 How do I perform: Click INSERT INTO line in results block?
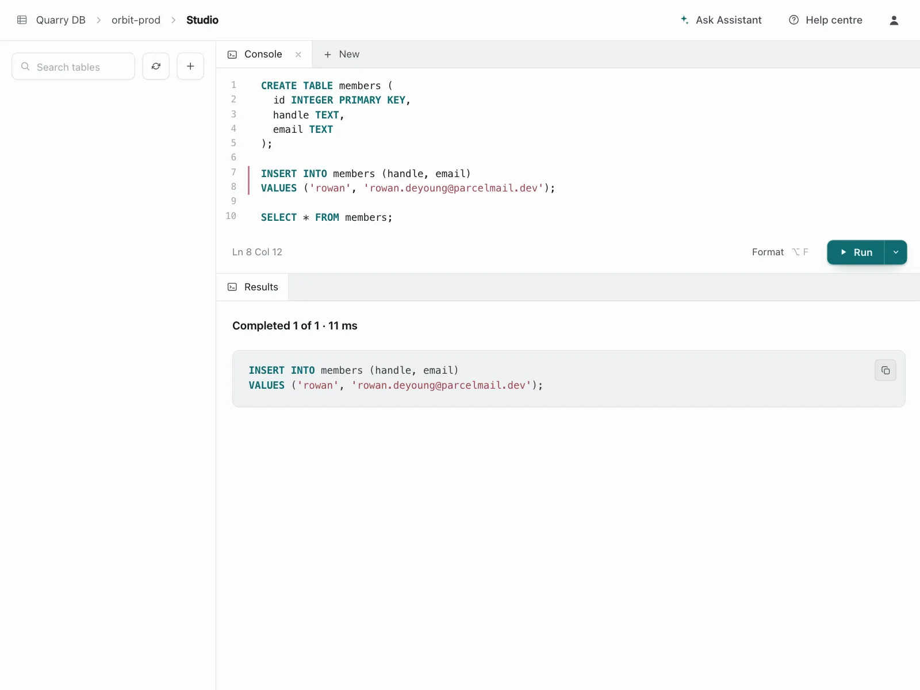point(354,370)
